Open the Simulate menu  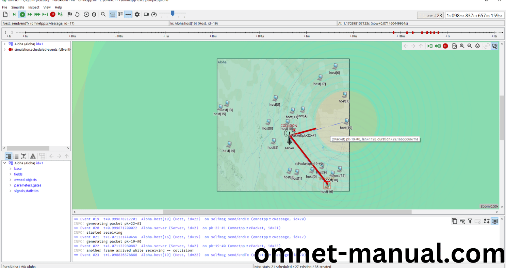pos(18,7)
